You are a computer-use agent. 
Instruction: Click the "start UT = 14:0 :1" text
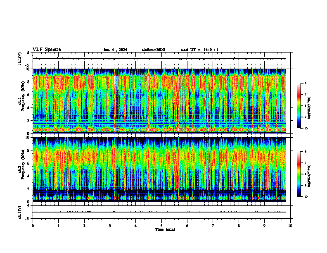[x=199, y=50]
